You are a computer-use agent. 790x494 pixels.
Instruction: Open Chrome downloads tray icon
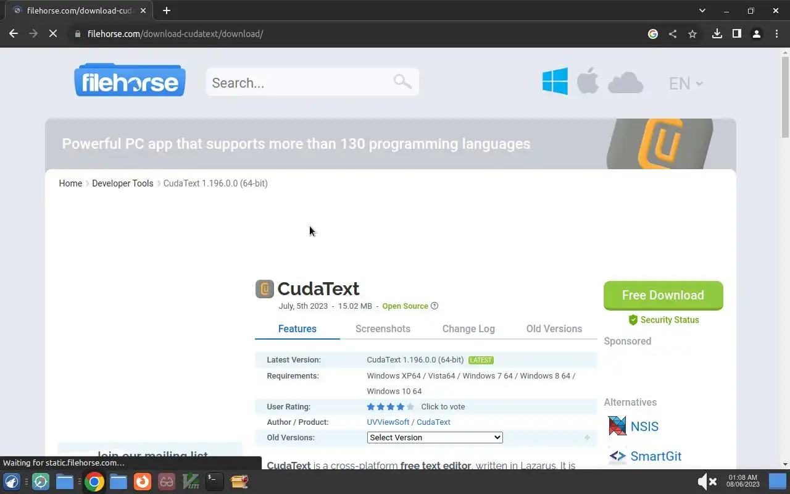point(717,34)
